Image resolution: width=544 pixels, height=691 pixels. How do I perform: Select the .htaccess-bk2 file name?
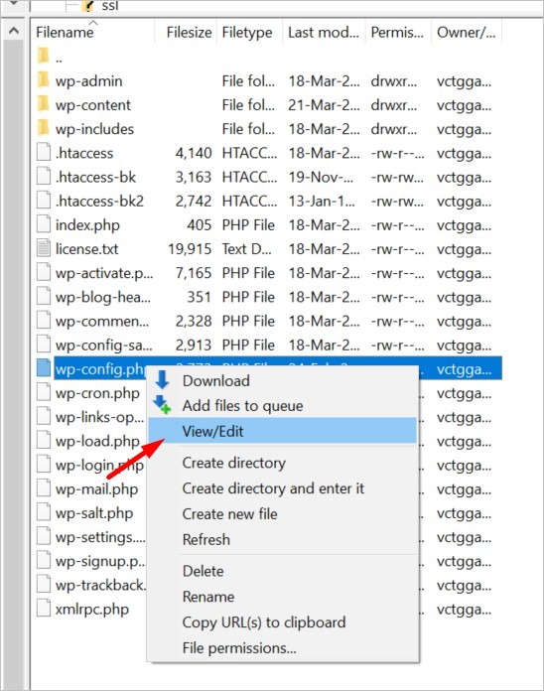pos(99,201)
